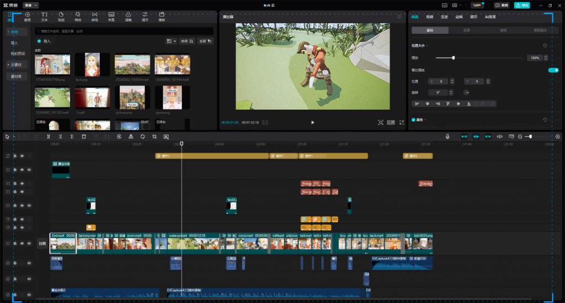Mute the bottom audio track

point(29,295)
